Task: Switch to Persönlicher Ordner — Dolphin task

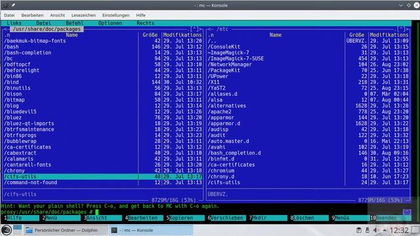Action: [66, 230]
